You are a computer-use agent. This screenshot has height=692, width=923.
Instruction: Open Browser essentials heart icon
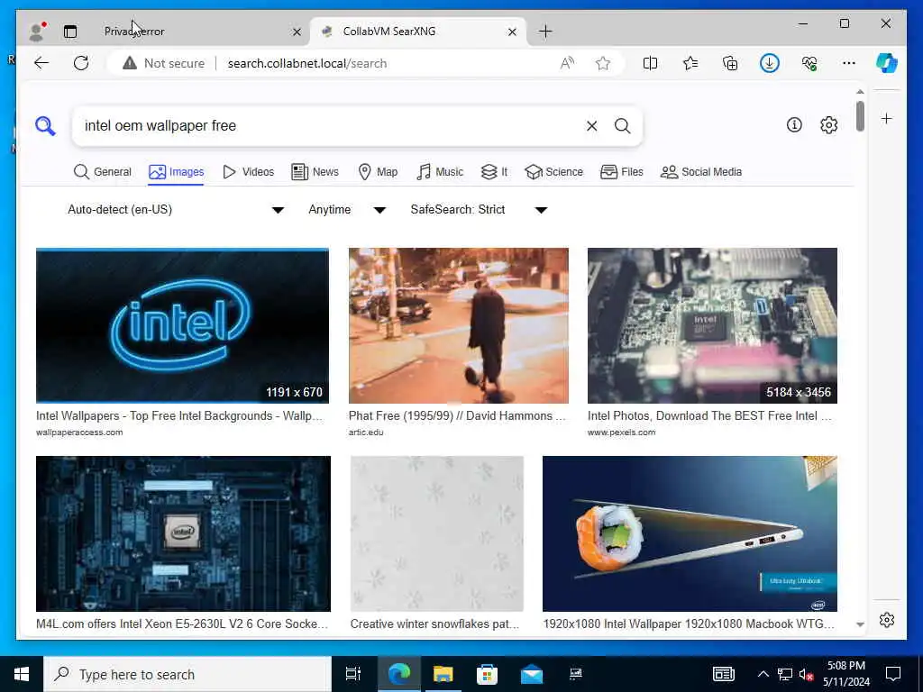(809, 63)
